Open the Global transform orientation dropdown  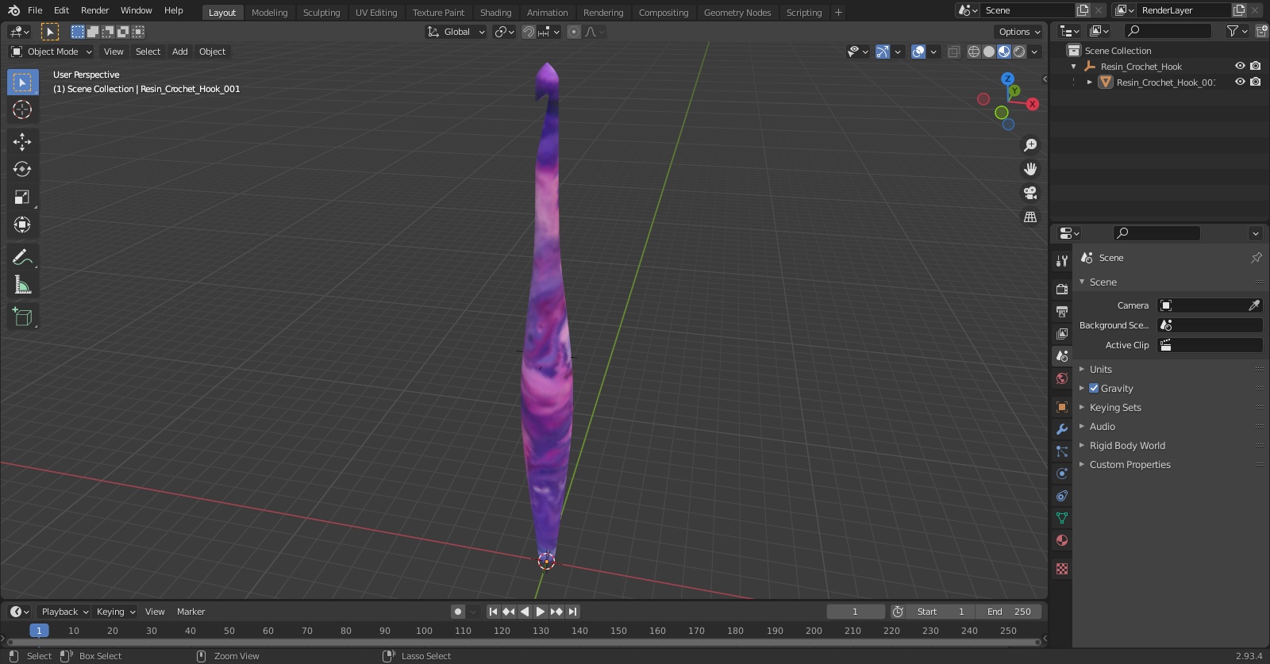tap(456, 32)
